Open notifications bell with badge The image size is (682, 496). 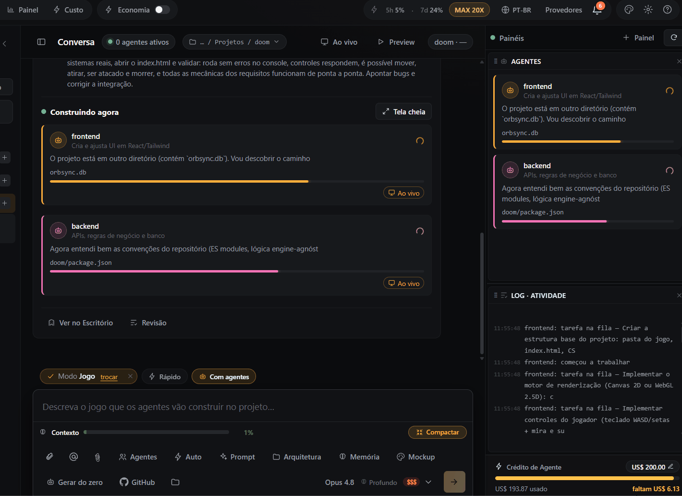click(597, 10)
